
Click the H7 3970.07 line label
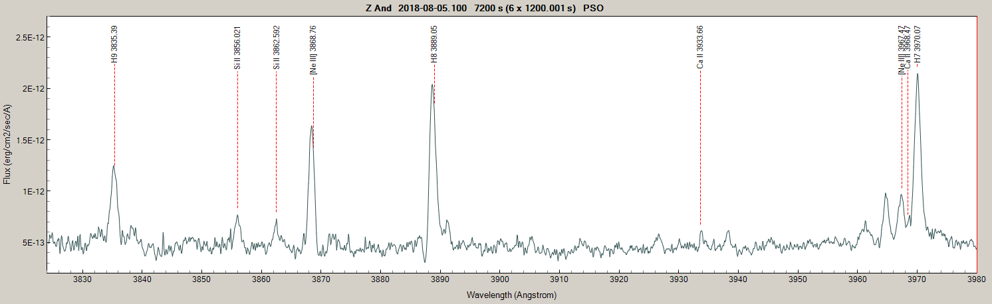918,45
